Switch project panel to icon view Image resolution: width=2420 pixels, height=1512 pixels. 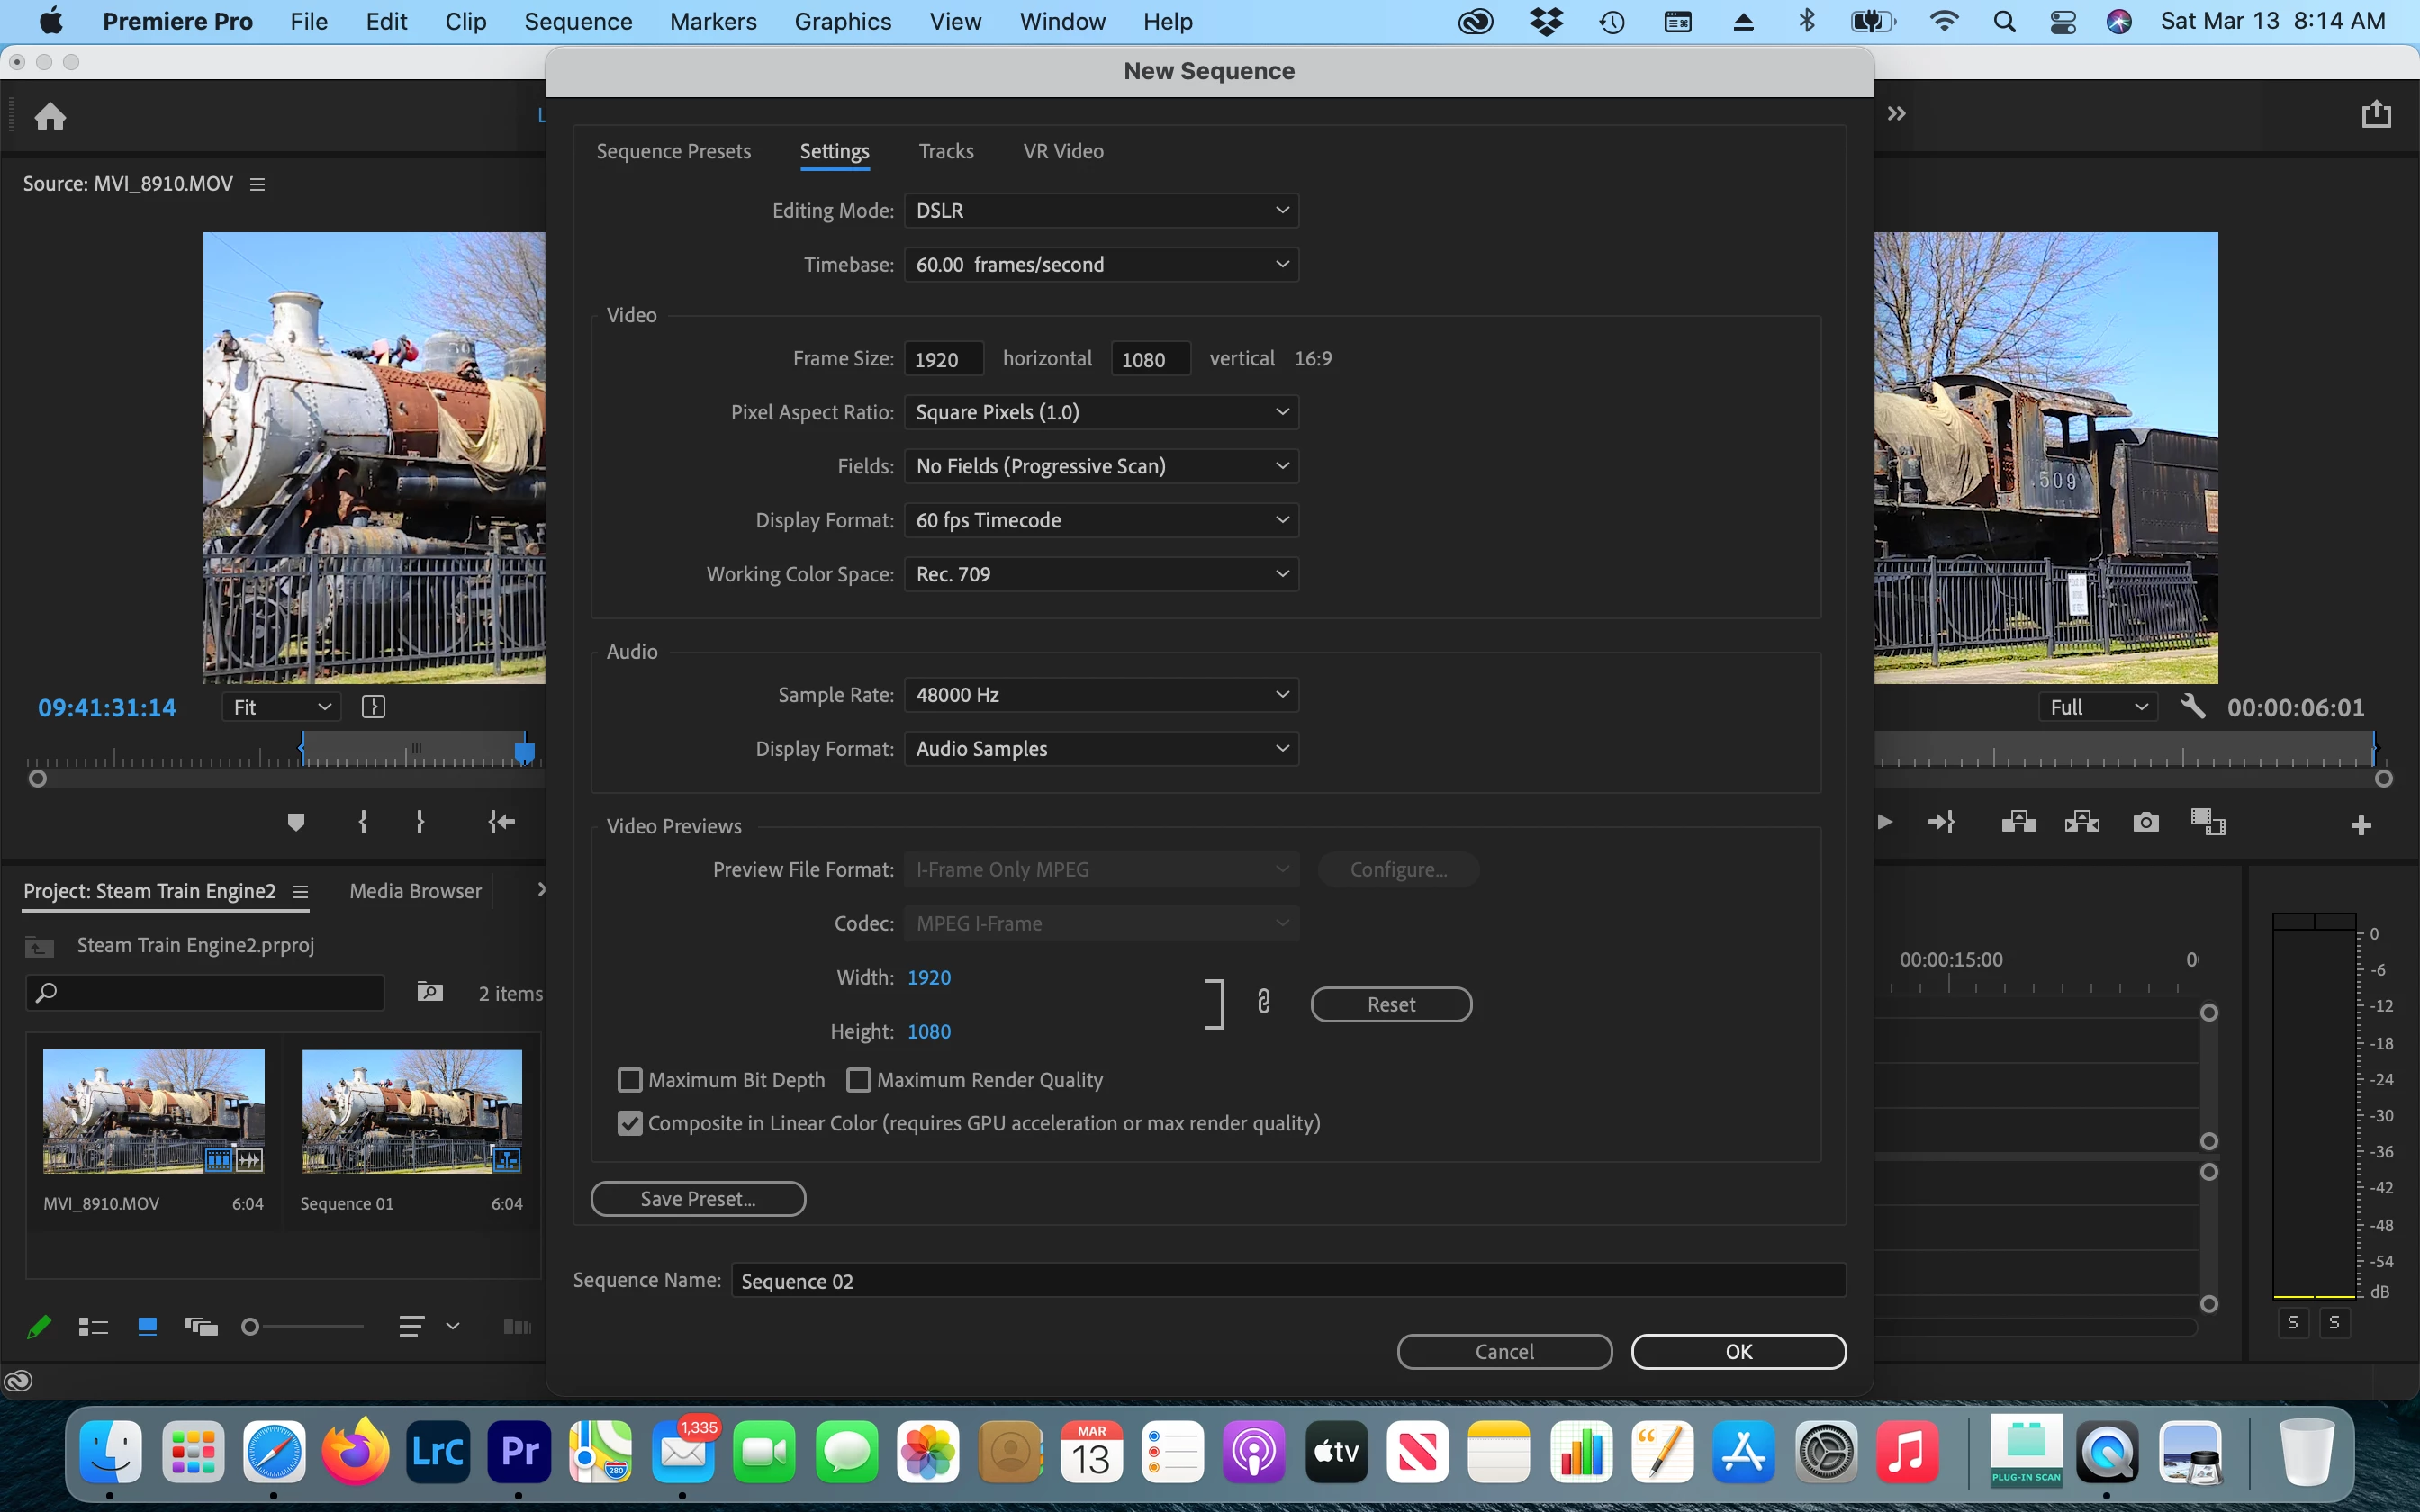tap(147, 1326)
